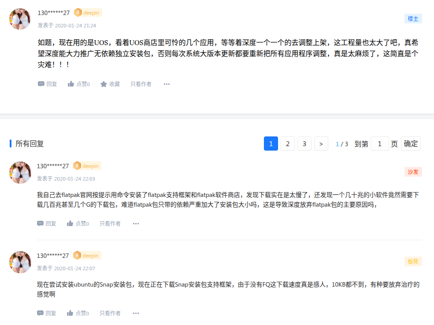Click the timestamp 2020-01-24 21:24
This screenshot has height=325, width=434.
click(75, 26)
